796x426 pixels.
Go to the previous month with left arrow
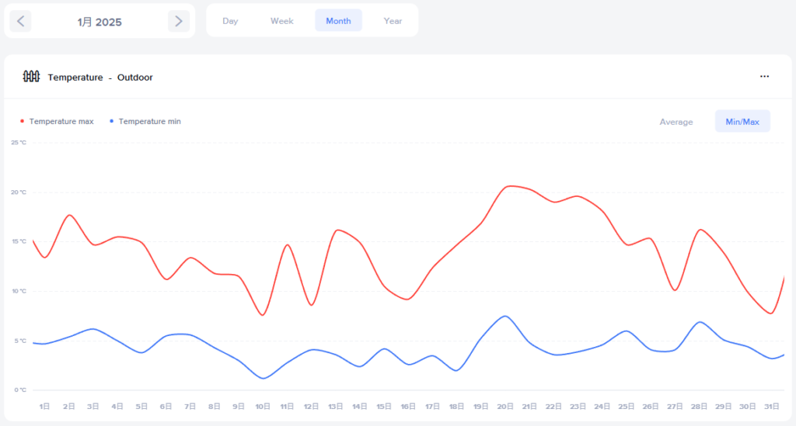pos(21,21)
